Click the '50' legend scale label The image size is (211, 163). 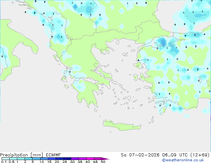pos(103,162)
